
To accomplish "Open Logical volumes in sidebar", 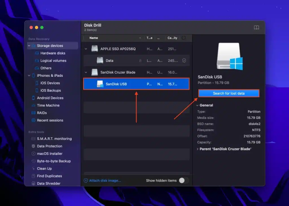I will [x=53, y=61].
